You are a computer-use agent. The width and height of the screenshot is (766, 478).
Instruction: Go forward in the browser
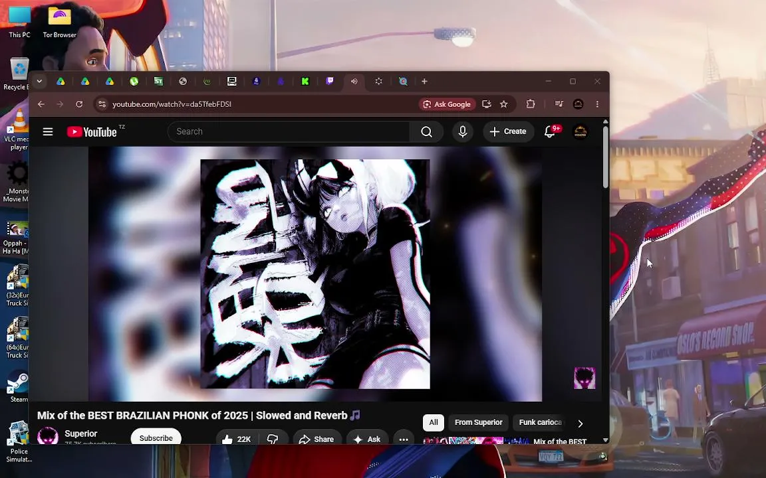[60, 104]
